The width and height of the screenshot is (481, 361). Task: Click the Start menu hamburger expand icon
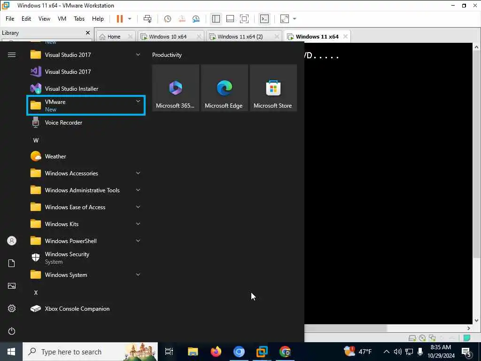pos(12,55)
